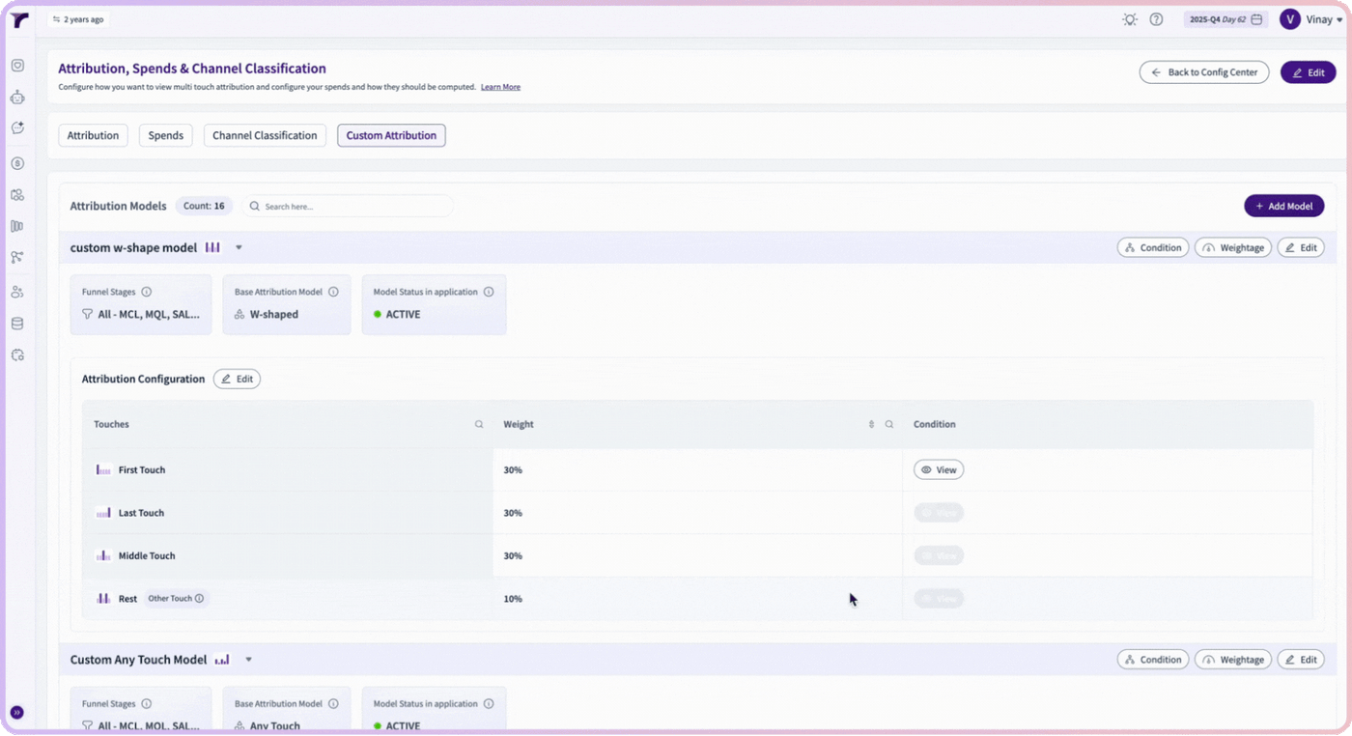
Task: Switch to the Attribution tab
Action: 93,135
